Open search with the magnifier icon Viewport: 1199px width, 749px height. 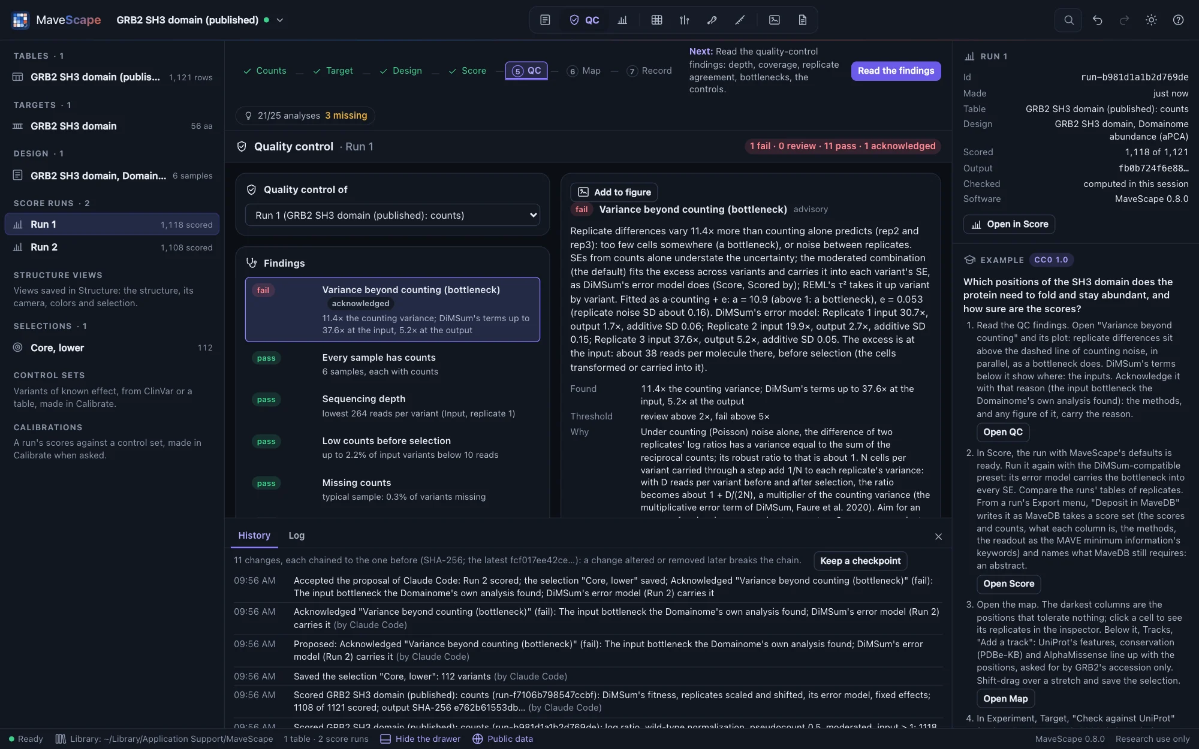(x=1068, y=20)
